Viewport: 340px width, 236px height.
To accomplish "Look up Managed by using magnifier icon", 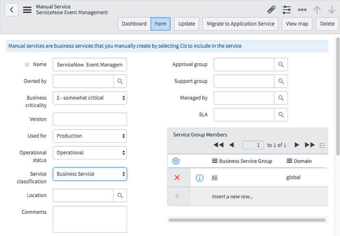I will 281,98.
